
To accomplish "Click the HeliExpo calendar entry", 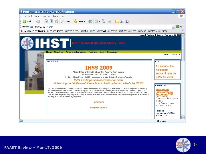I will tap(160, 111).
